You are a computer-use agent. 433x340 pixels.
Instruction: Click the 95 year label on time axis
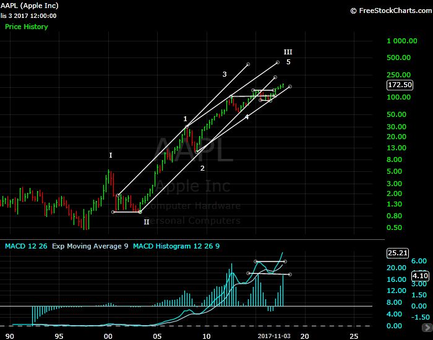59,336
